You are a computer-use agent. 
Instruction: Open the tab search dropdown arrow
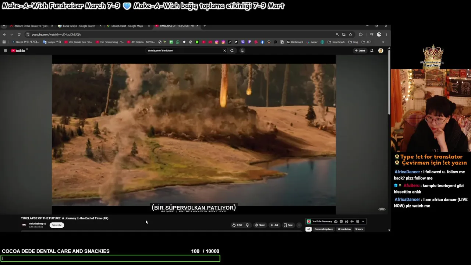click(x=4, y=26)
